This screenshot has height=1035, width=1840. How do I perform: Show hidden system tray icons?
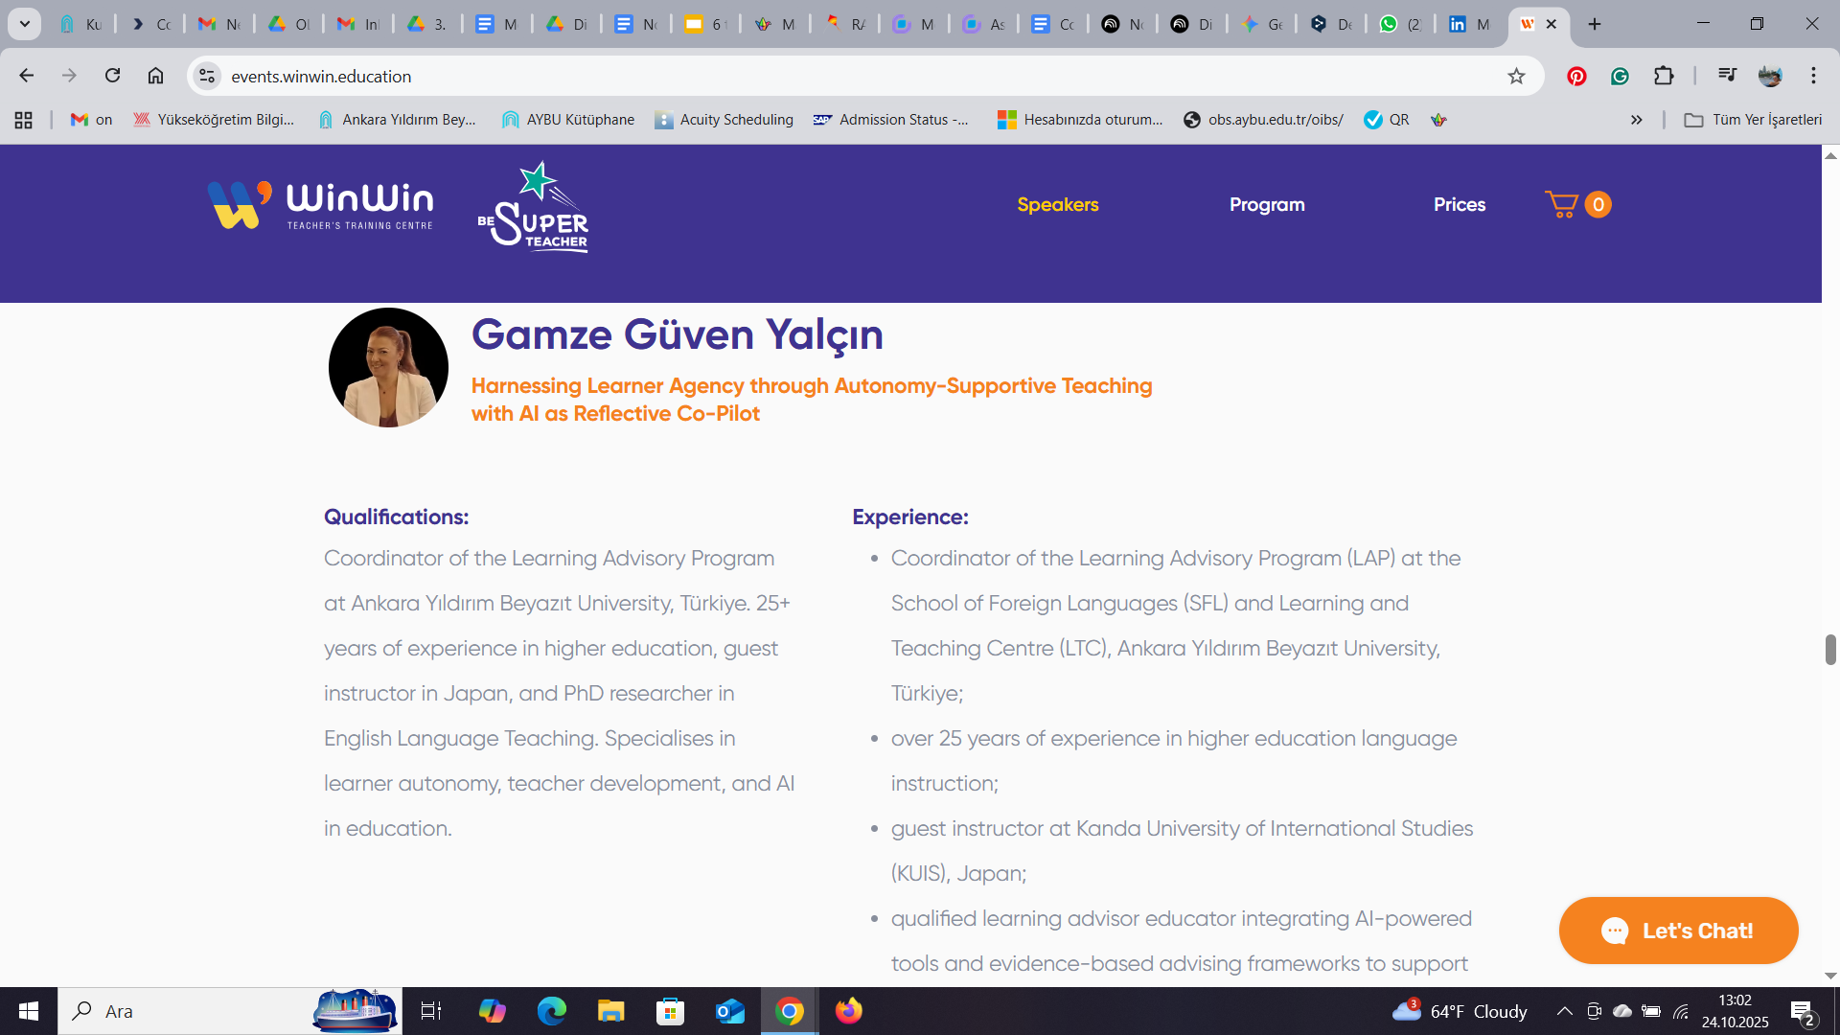coord(1564,1011)
